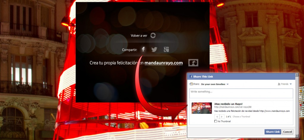Image resolution: width=304 pixels, height=140 pixels.
Task: Go to next thumbnail arrow
Action: tap(222, 117)
